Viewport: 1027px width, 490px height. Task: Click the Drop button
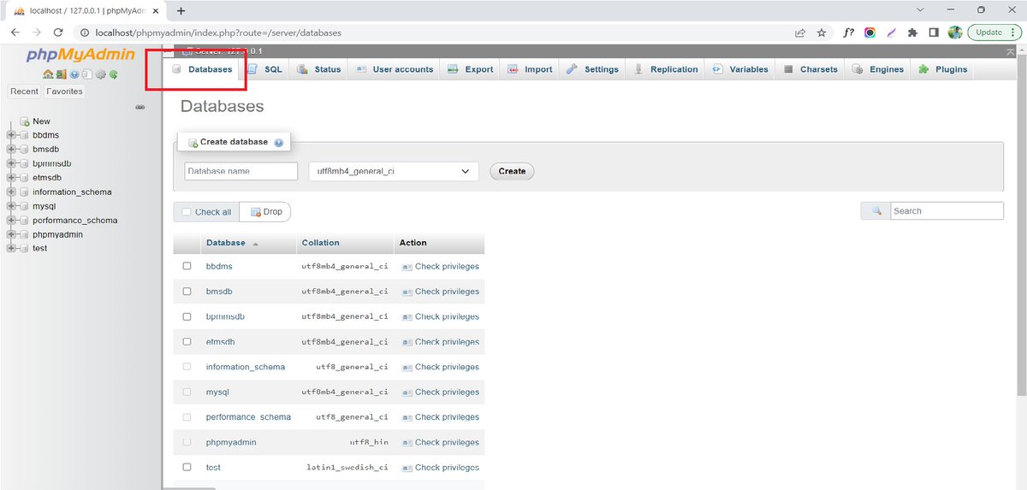coord(265,212)
